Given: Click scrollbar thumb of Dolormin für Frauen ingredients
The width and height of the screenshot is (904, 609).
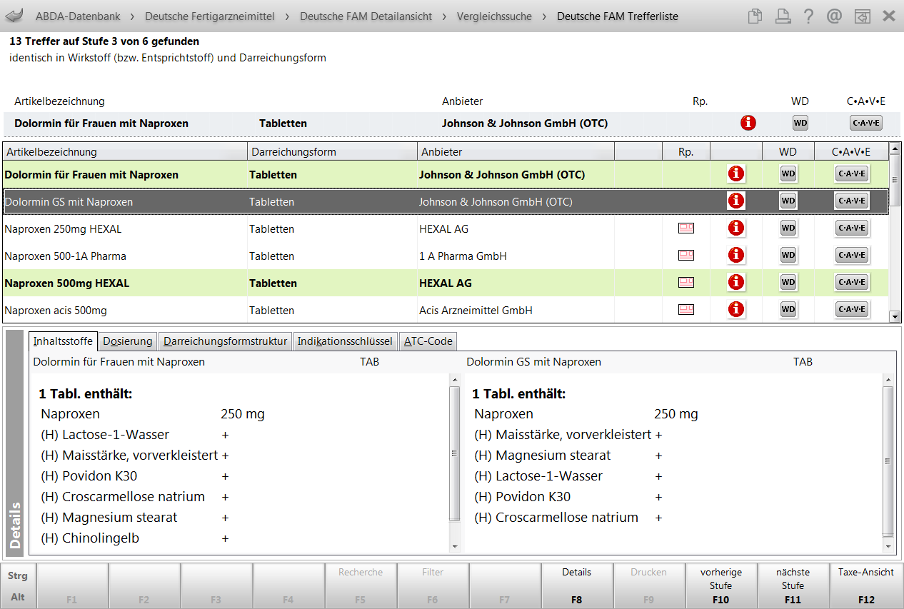Looking at the screenshot, I should coord(454,453).
